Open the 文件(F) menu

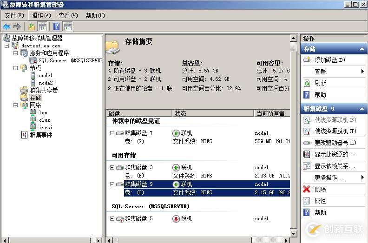click(14, 15)
